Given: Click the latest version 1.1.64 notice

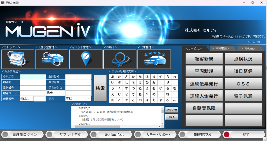Looking at the screenshot, I should [x=238, y=36].
